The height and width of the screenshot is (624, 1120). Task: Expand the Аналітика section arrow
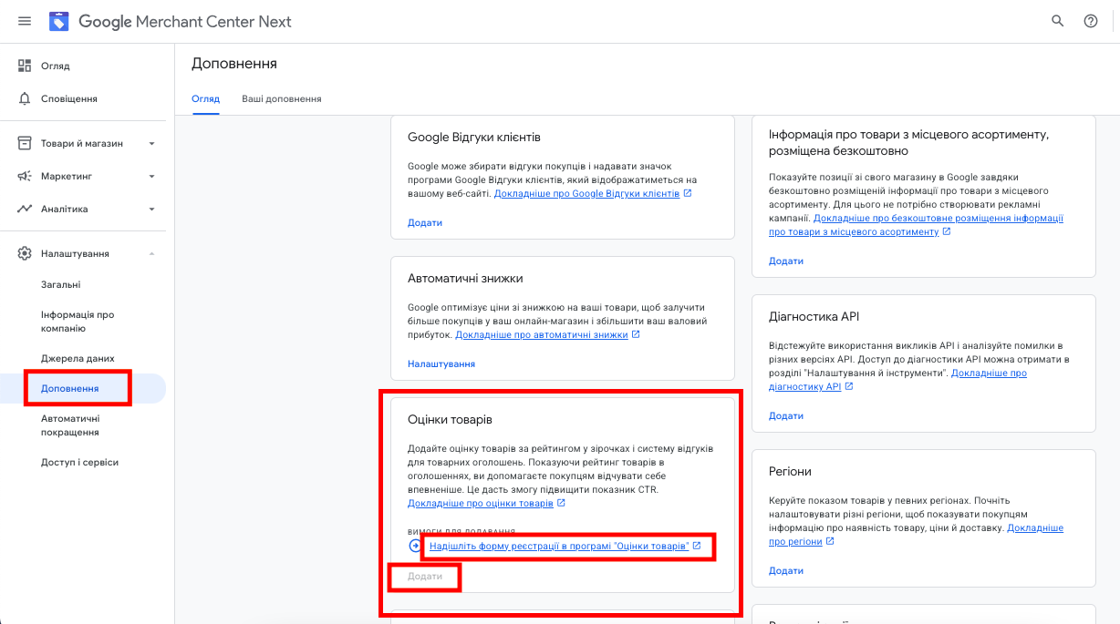click(x=152, y=209)
